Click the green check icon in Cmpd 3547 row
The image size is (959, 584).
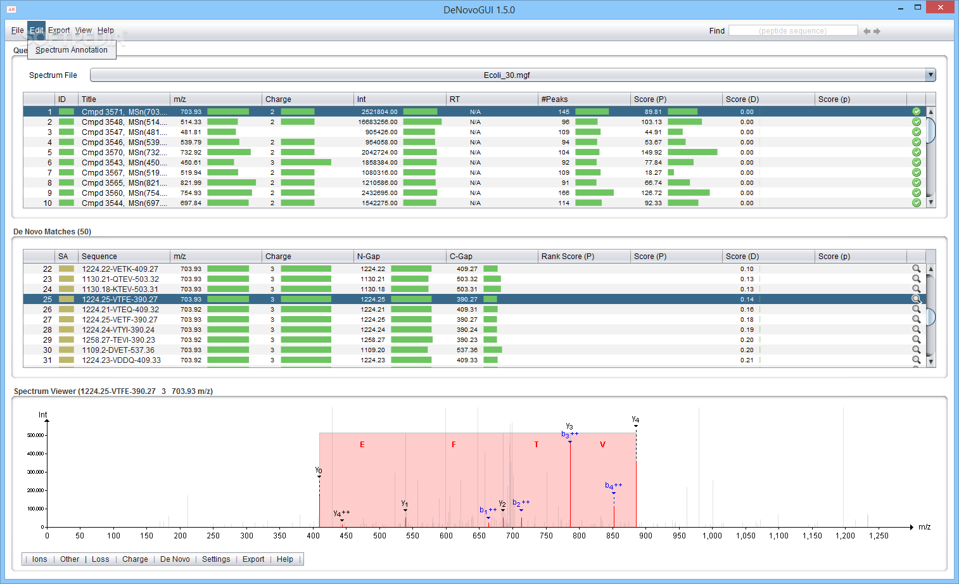pyautogui.click(x=916, y=132)
